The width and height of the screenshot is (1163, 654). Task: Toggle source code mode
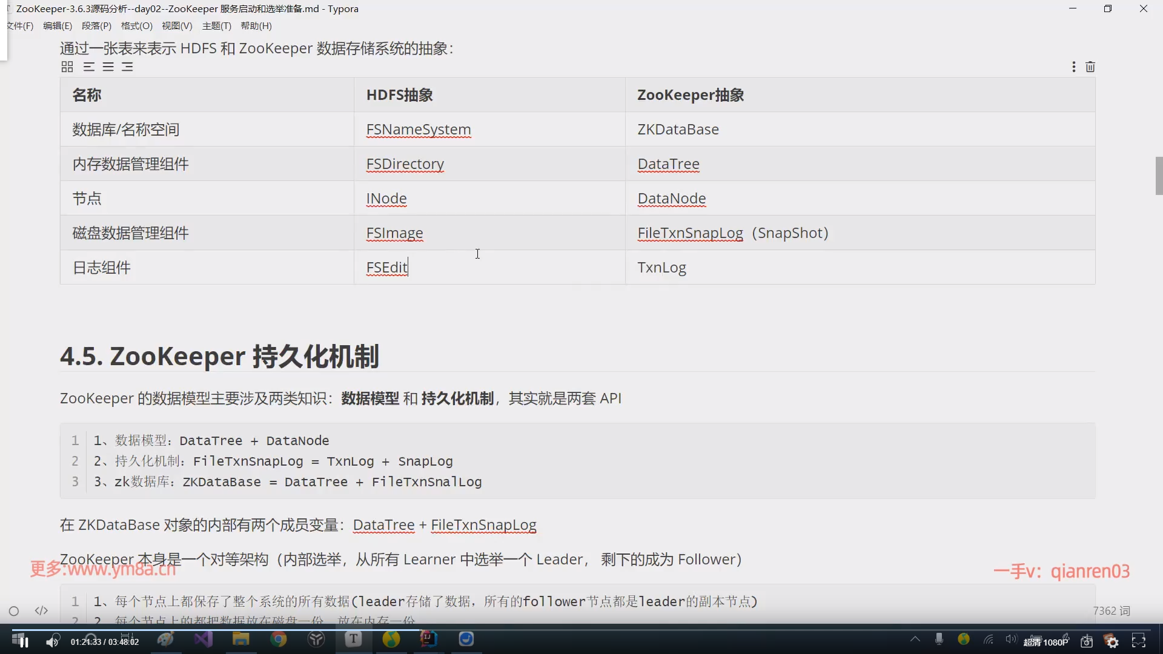(41, 611)
